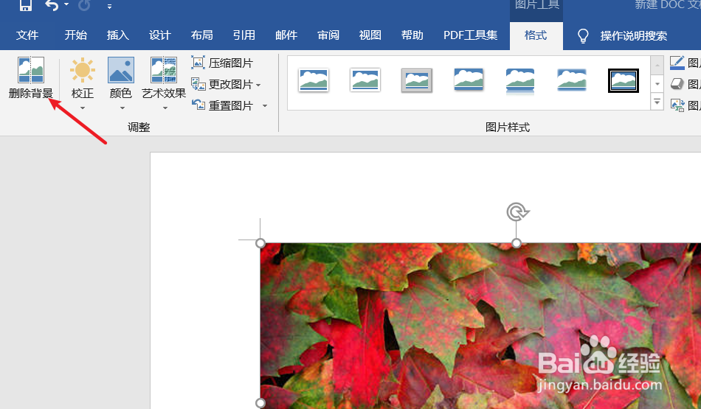Switch to the 布局 tab
This screenshot has width=701, height=409.
[x=202, y=35]
